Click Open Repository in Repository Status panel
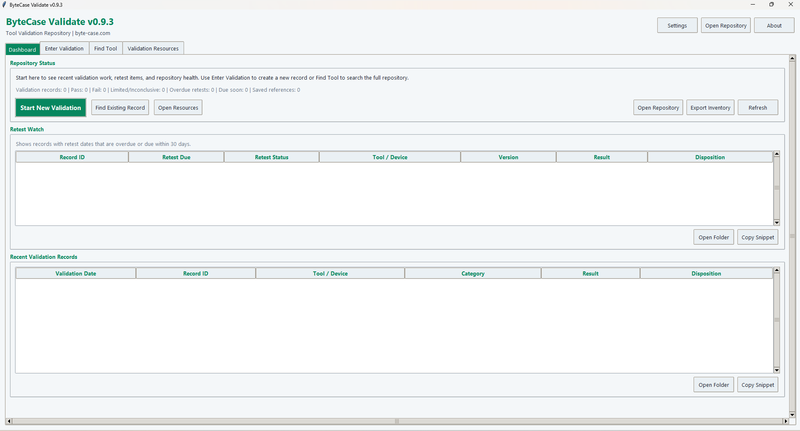 [658, 108]
